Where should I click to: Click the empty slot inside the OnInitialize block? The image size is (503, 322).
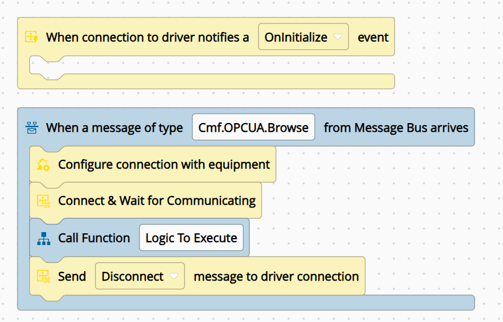click(x=212, y=65)
